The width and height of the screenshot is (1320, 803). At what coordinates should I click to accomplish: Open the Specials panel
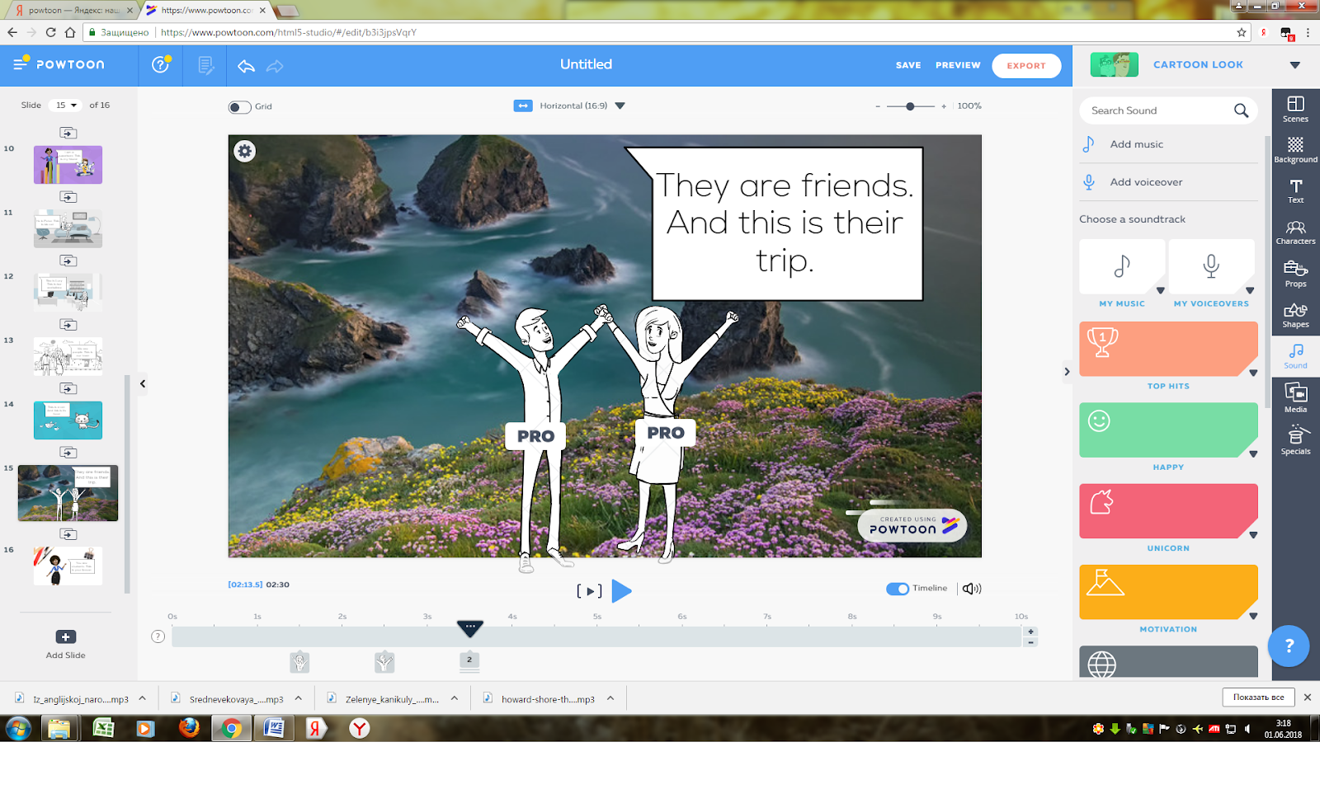pyautogui.click(x=1295, y=439)
